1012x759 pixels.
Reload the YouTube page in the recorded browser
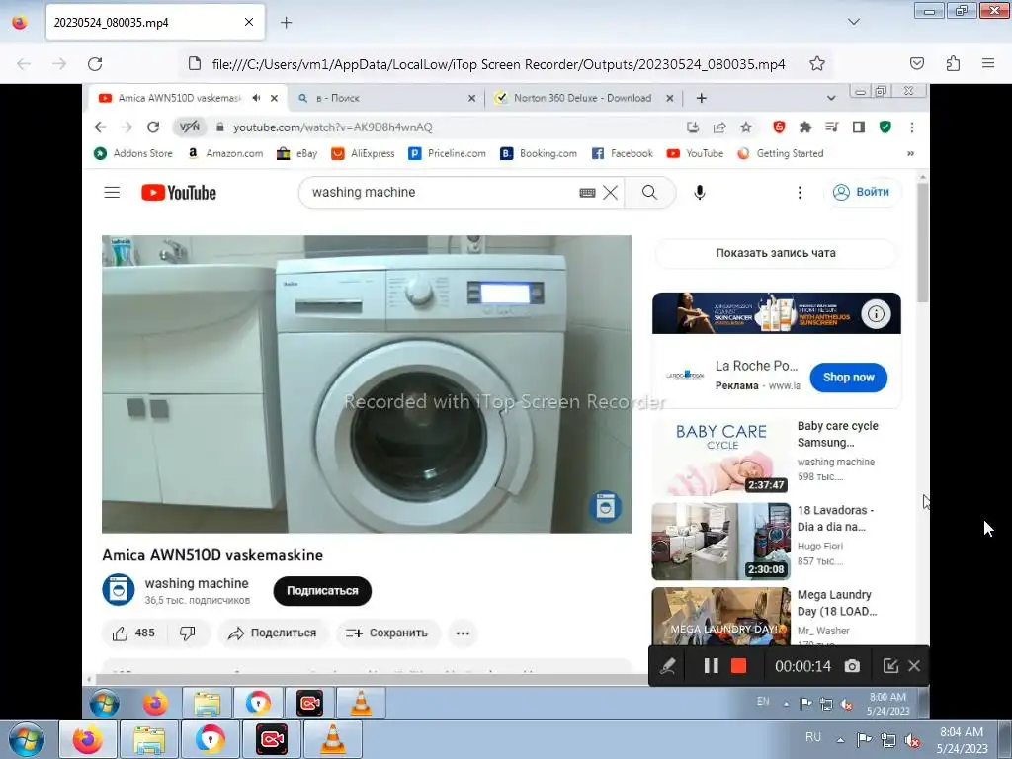tap(153, 127)
